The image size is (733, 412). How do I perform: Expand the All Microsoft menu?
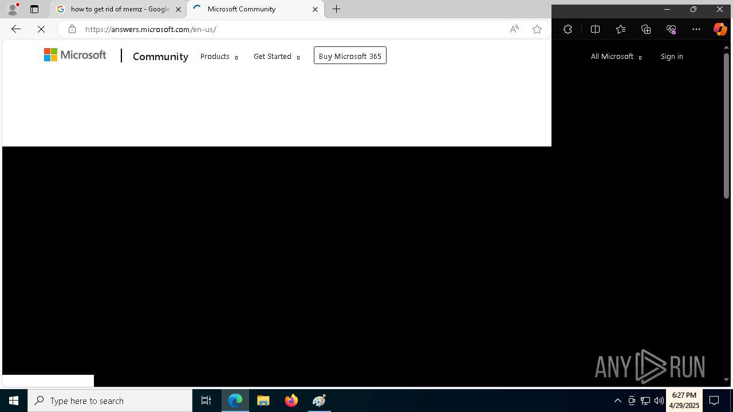click(616, 56)
